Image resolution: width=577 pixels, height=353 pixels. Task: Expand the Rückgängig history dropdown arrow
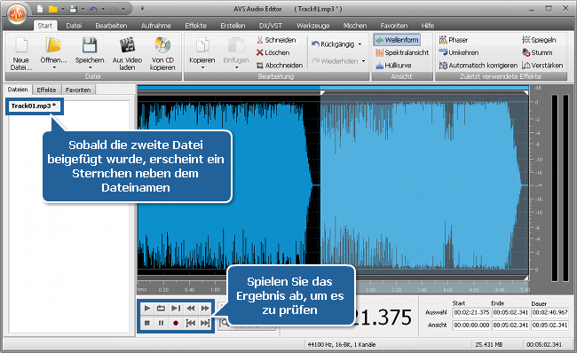(360, 44)
